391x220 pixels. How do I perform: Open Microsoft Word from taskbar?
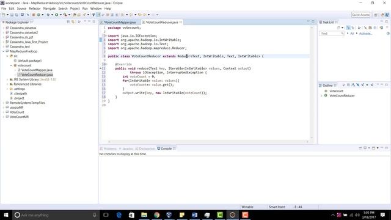point(194,215)
